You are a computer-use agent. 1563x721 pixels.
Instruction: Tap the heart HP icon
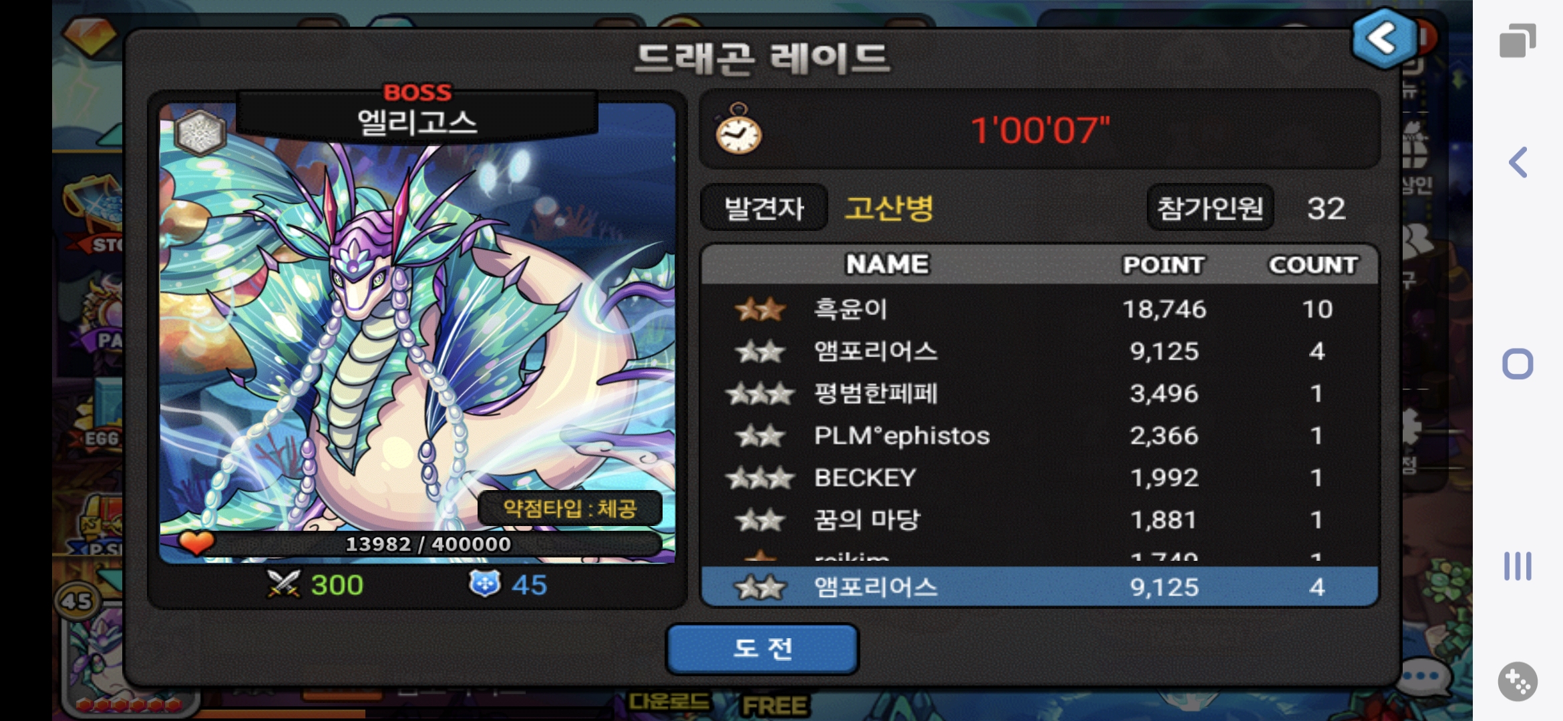point(196,543)
